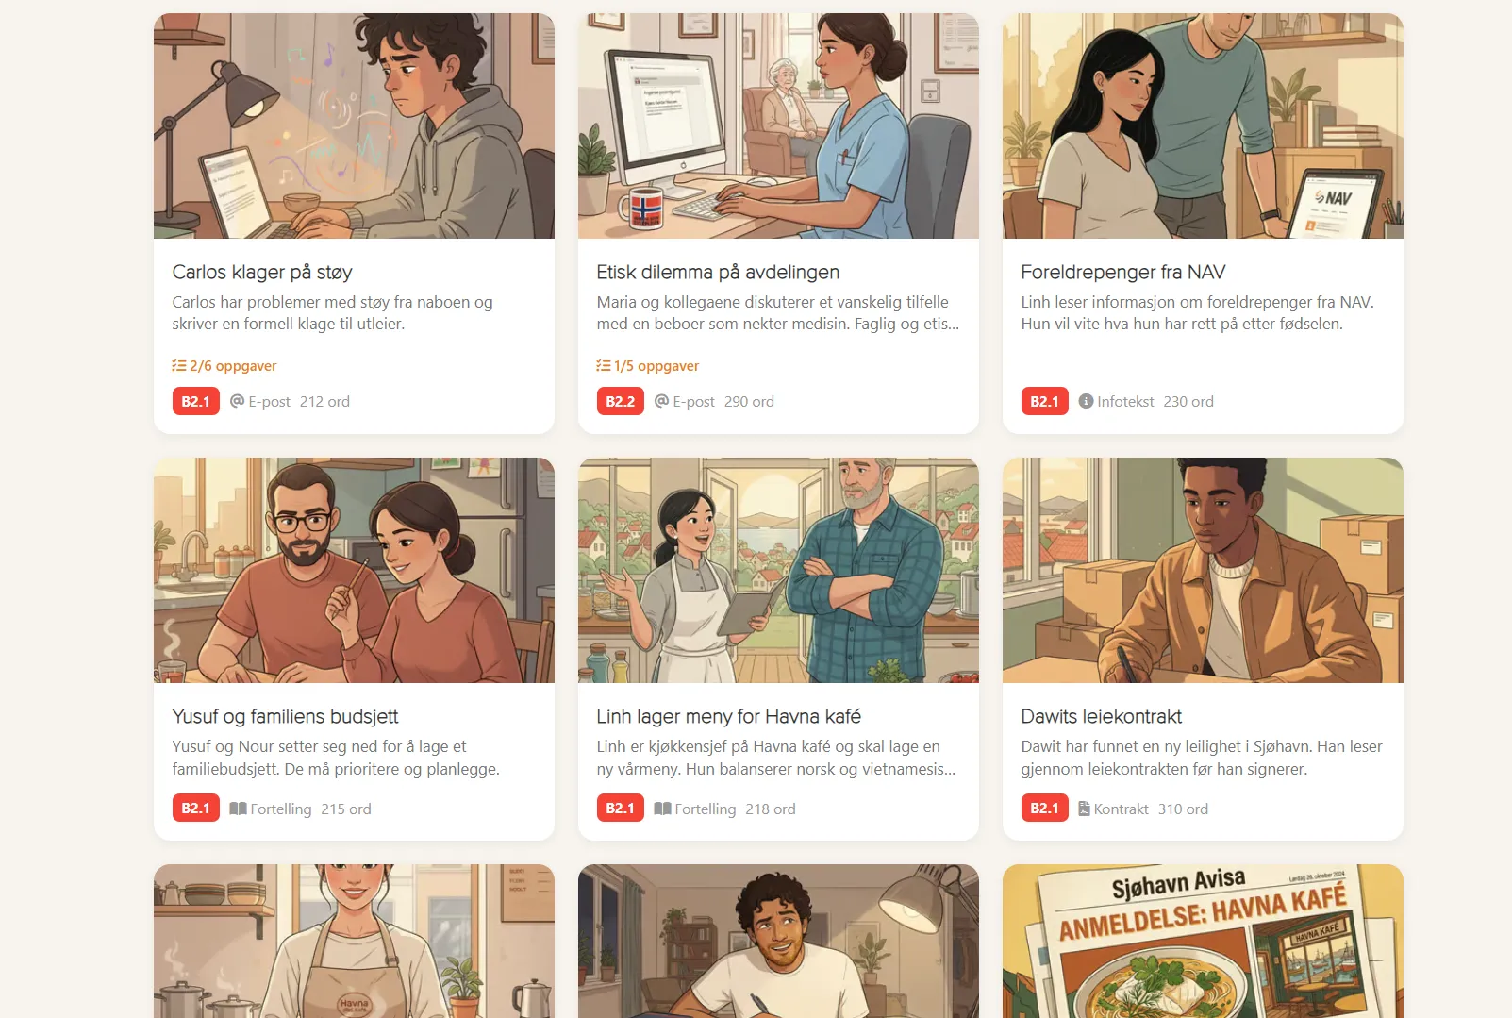Select the pregnant woman NAV illustration

1203,125
